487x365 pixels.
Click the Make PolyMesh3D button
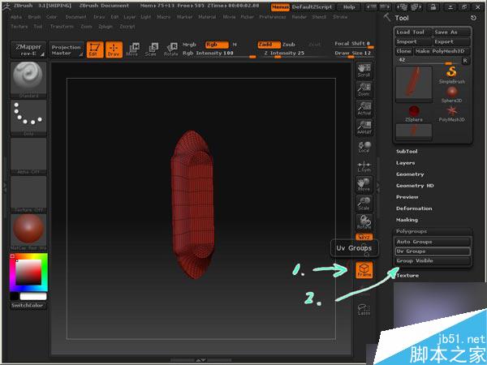(x=442, y=51)
